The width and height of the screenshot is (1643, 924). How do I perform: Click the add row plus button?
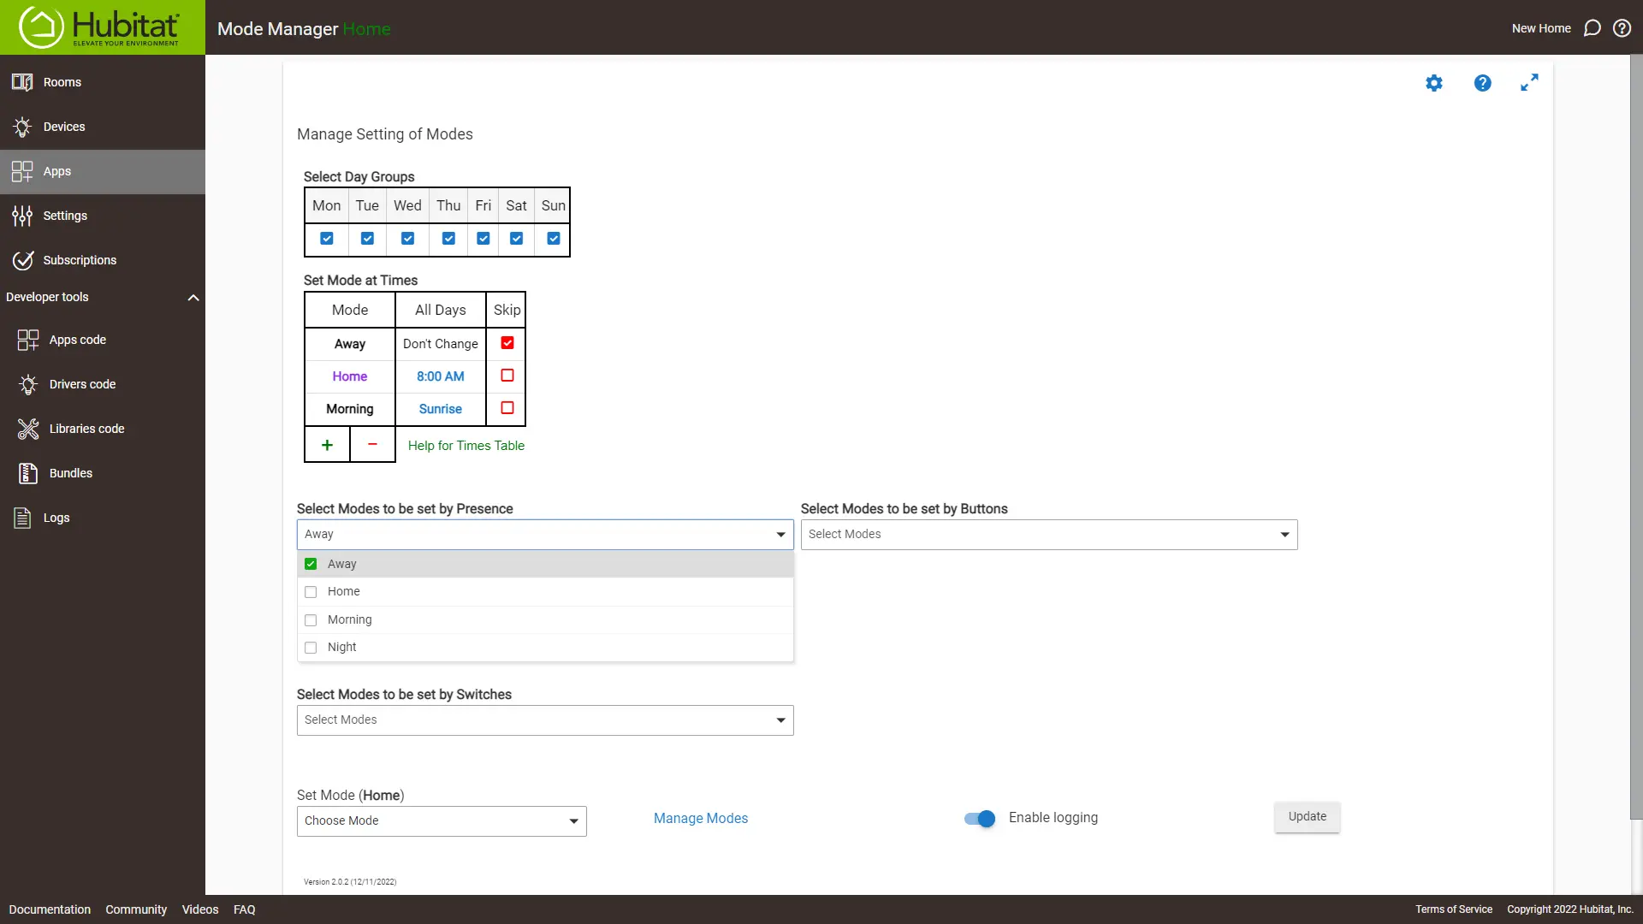327,445
